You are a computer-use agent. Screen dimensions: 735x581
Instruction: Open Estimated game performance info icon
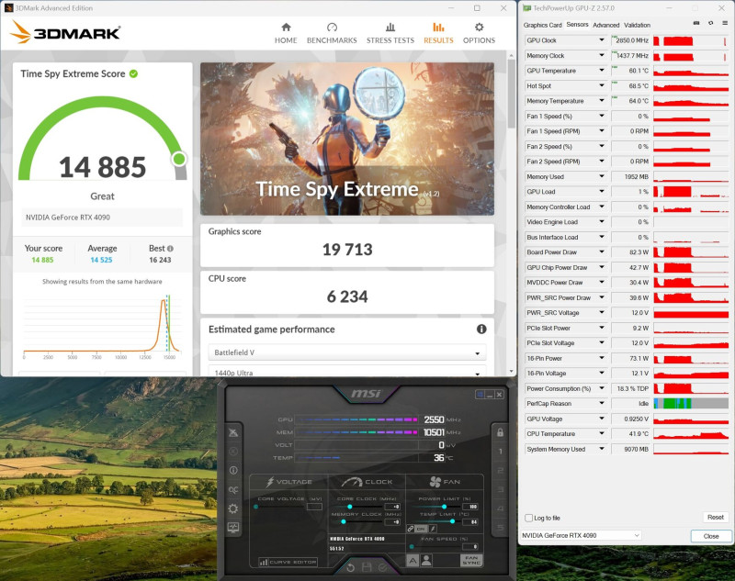point(481,330)
